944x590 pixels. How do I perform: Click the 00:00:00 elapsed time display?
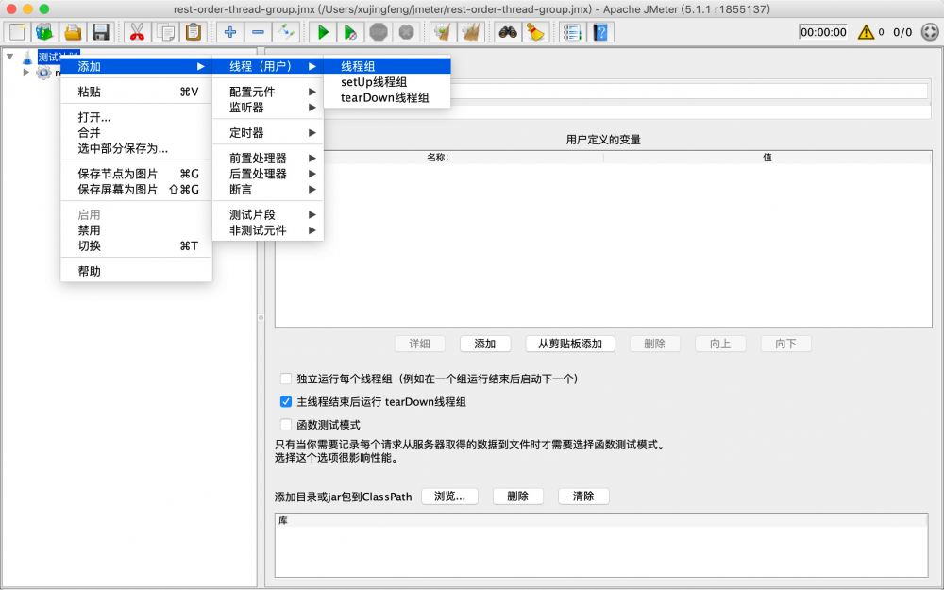point(822,31)
